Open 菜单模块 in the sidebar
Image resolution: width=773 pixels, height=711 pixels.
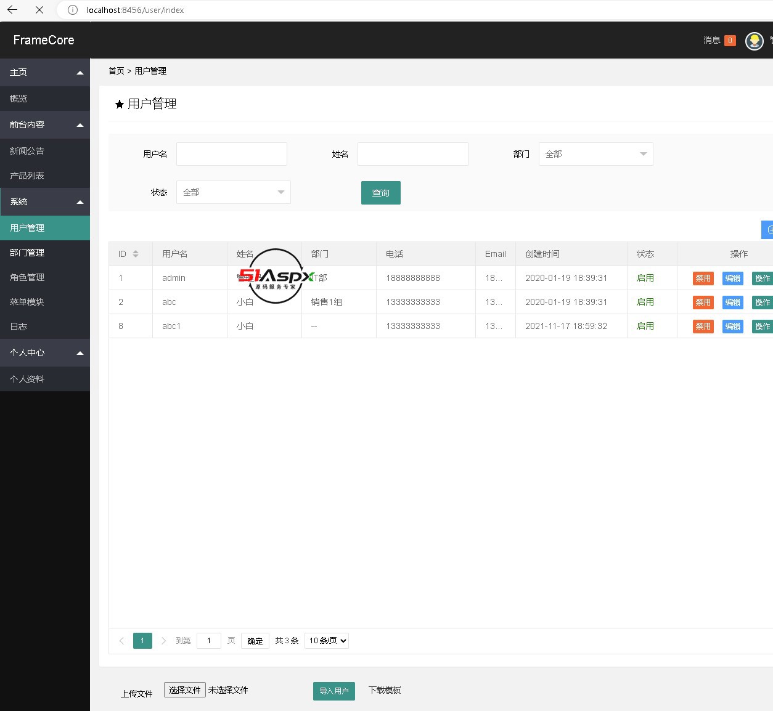tap(45, 302)
